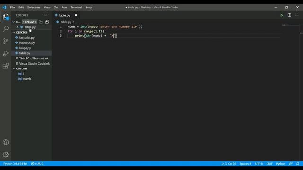Change encoding via UTF-8
The width and height of the screenshot is (303, 170).
[259, 164]
